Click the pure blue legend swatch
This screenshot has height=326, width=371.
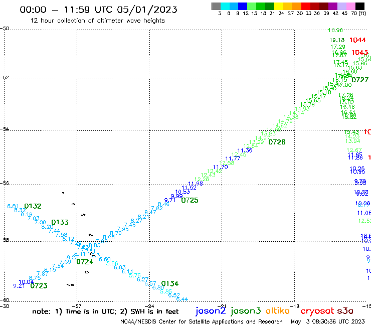[243, 6]
